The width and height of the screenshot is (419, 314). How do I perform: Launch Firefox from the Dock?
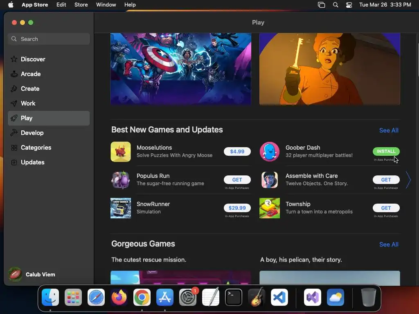pyautogui.click(x=119, y=297)
